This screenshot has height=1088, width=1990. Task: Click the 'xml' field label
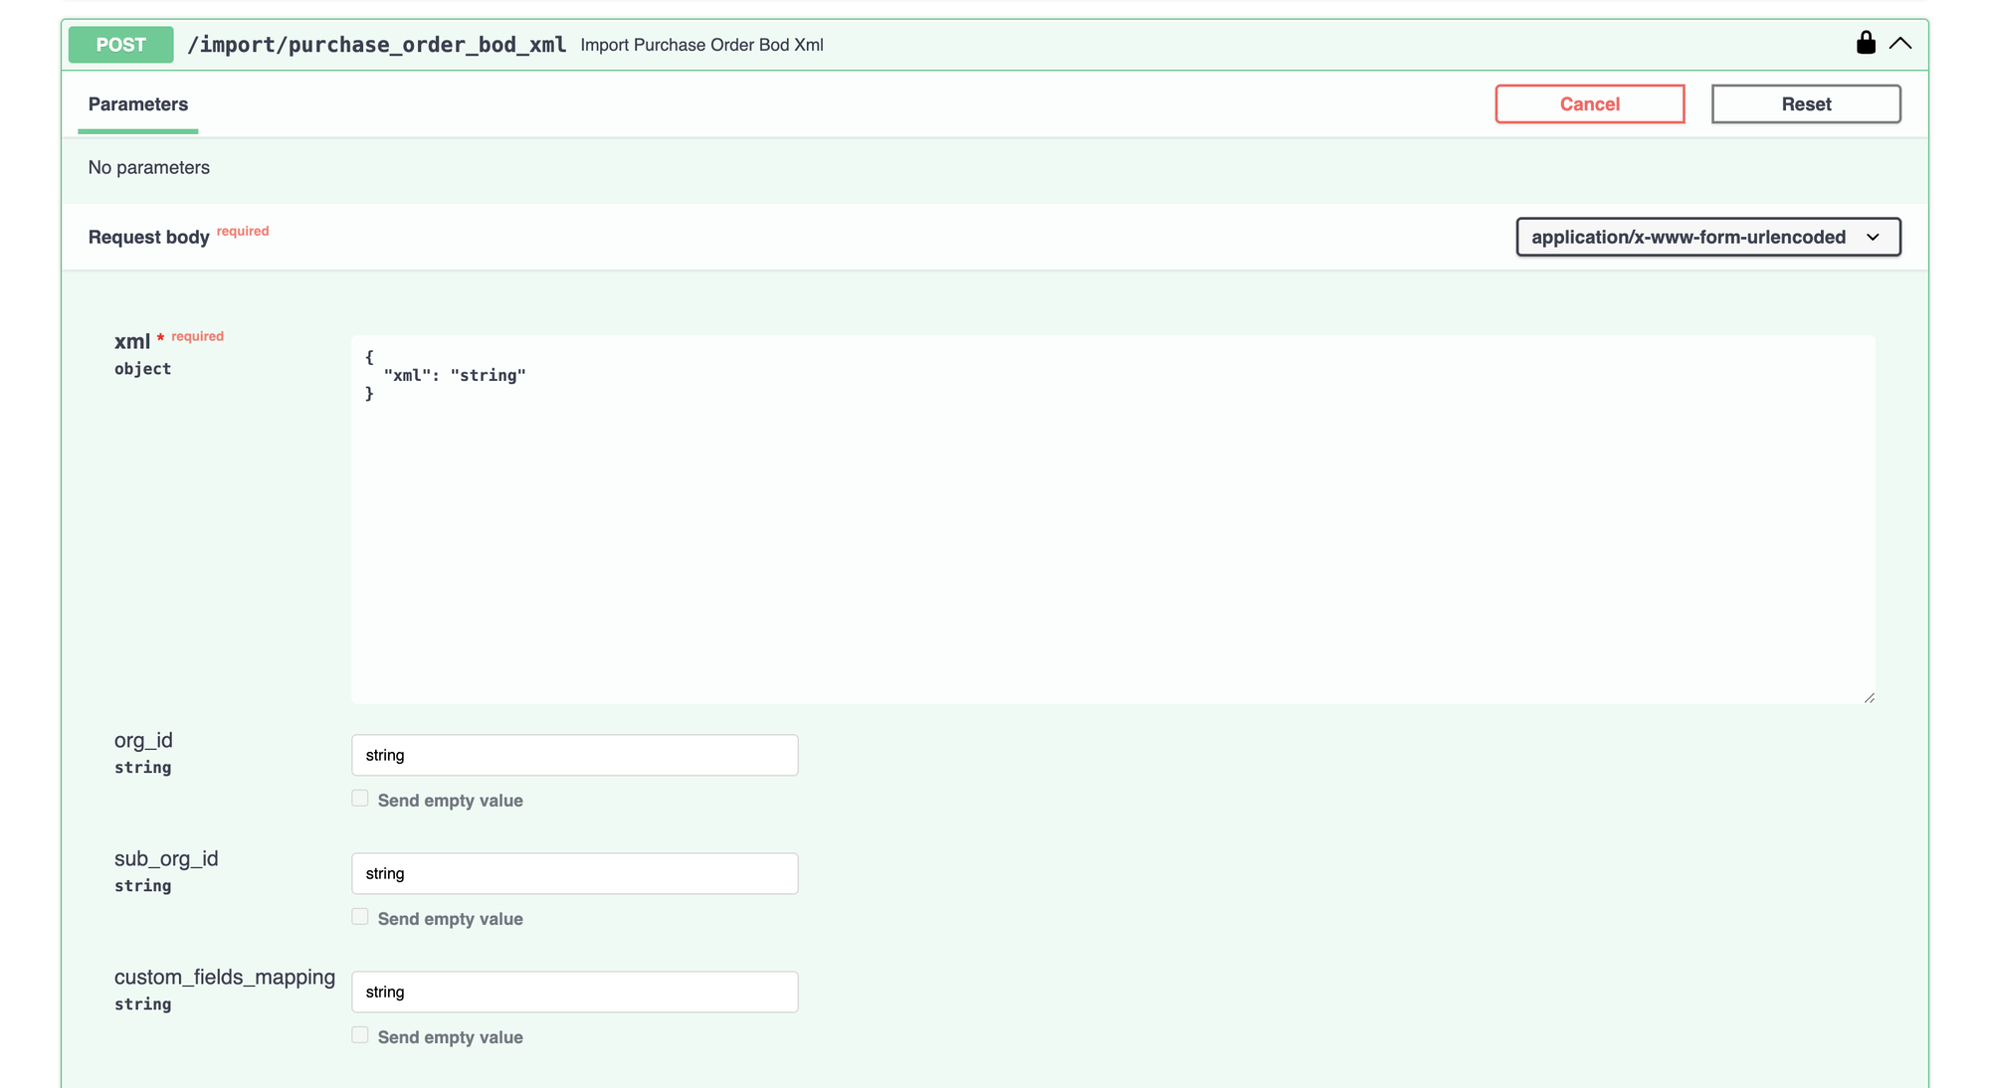(x=132, y=341)
